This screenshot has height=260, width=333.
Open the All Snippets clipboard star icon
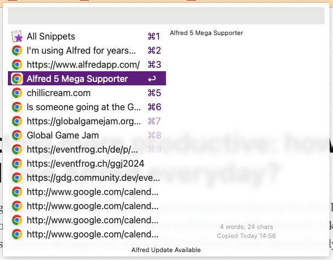17,36
